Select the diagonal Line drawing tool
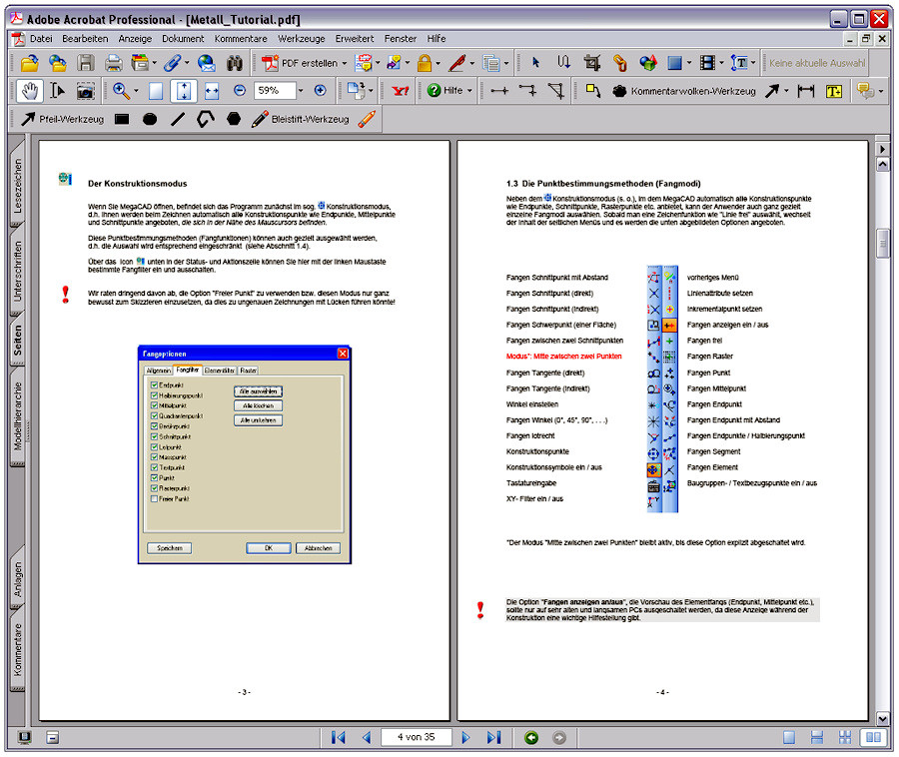899x757 pixels. coord(178,119)
